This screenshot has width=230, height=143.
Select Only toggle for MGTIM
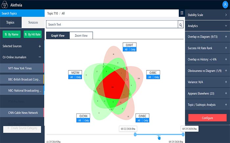click(79, 77)
